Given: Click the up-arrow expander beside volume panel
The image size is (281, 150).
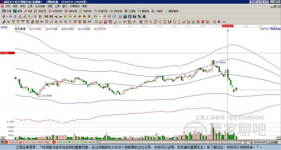Looking at the screenshot, I should (2, 137).
